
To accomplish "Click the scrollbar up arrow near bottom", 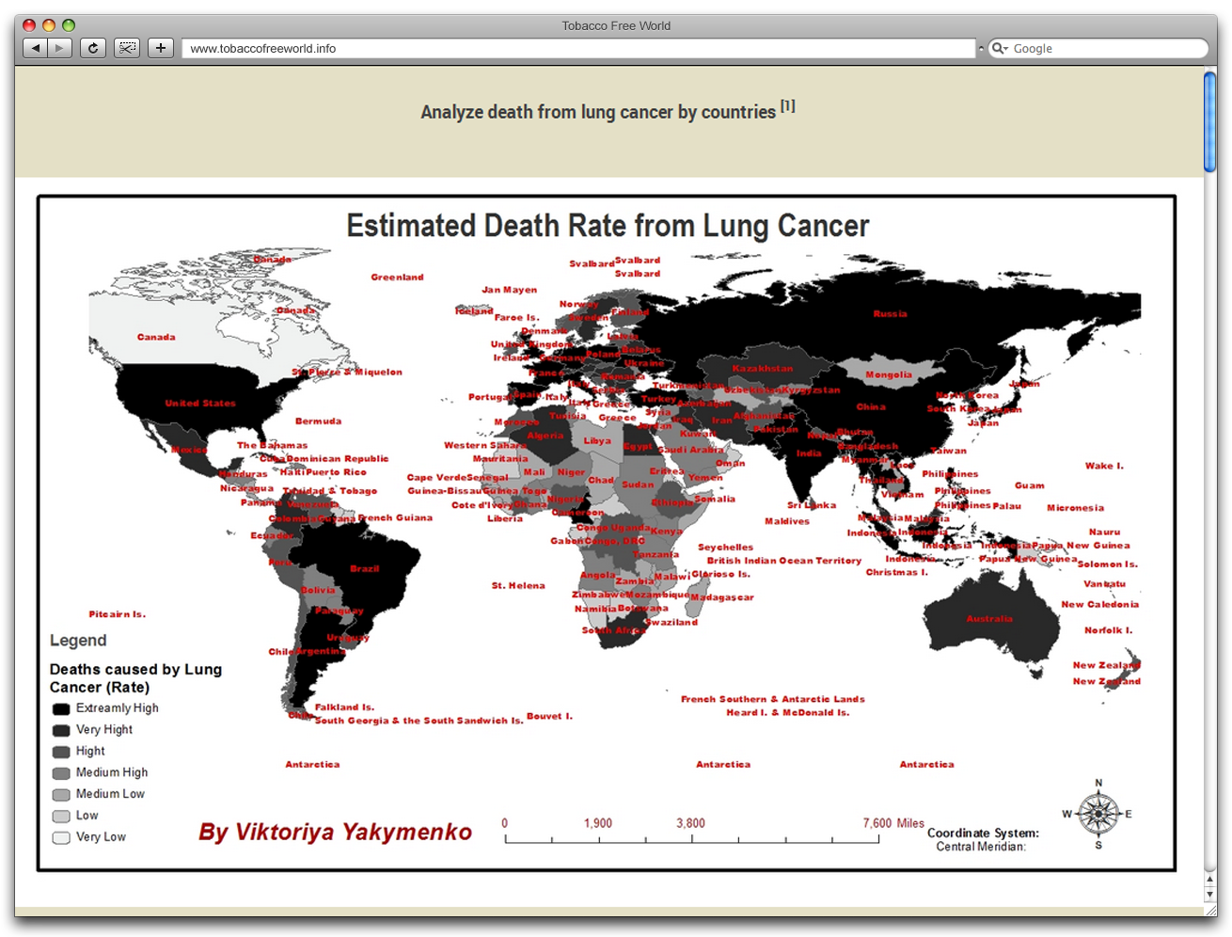I will point(1210,881).
